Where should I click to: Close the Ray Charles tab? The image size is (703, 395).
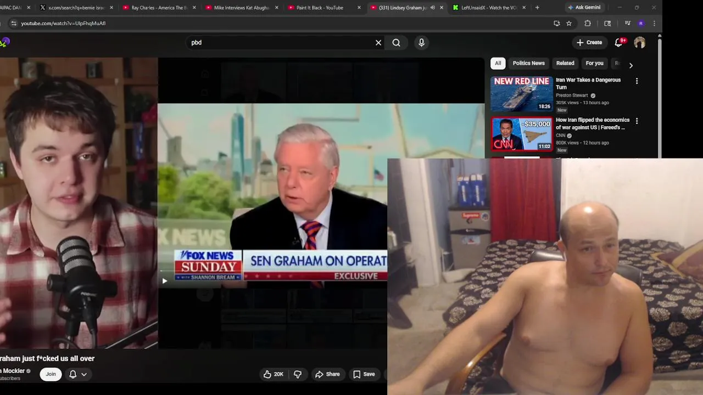coord(194,8)
